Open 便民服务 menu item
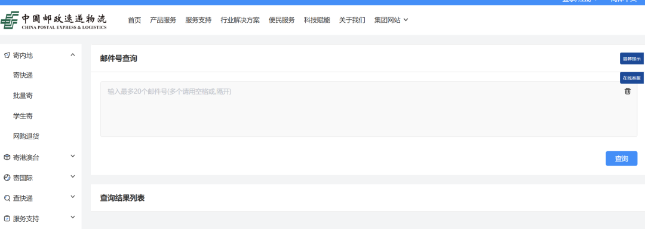Image resolution: width=645 pixels, height=229 pixels. [282, 20]
